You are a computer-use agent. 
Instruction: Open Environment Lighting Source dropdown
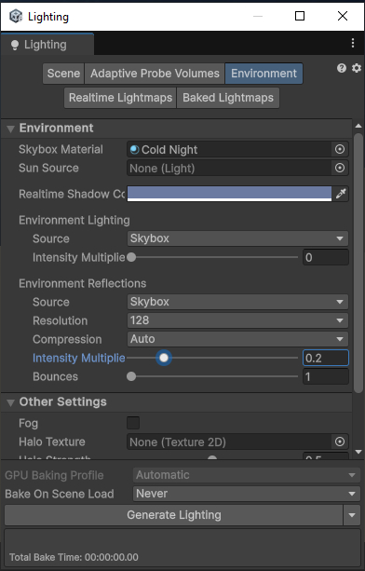237,238
